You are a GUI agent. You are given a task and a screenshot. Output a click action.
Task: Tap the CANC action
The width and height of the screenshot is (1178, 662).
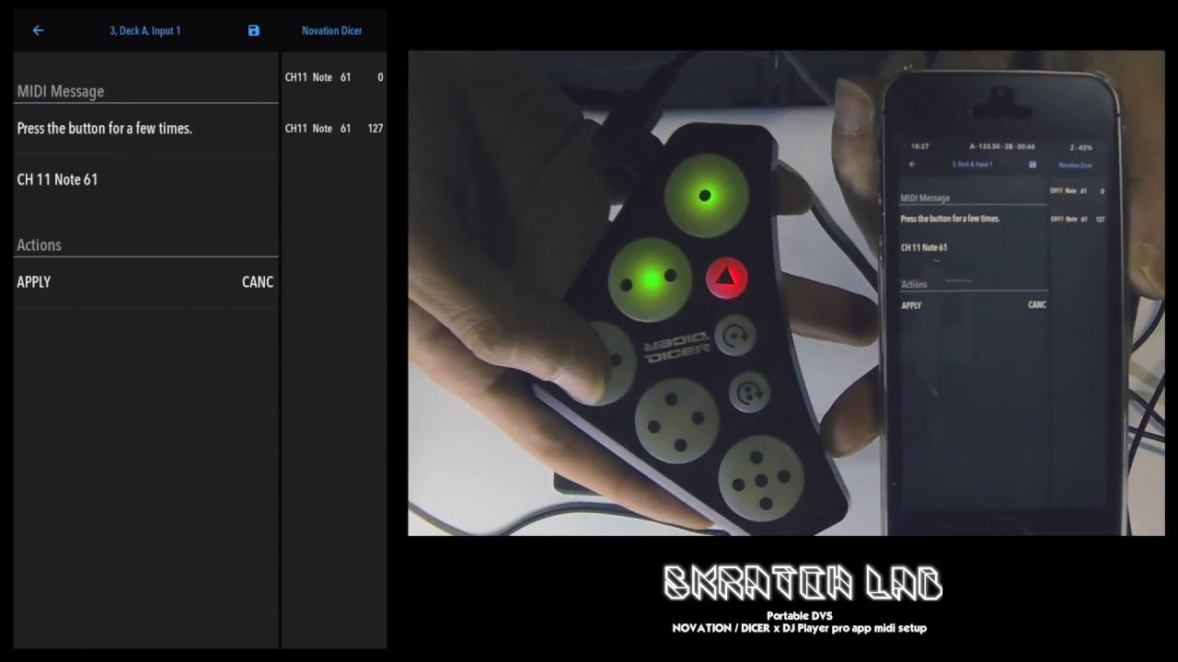point(258,282)
